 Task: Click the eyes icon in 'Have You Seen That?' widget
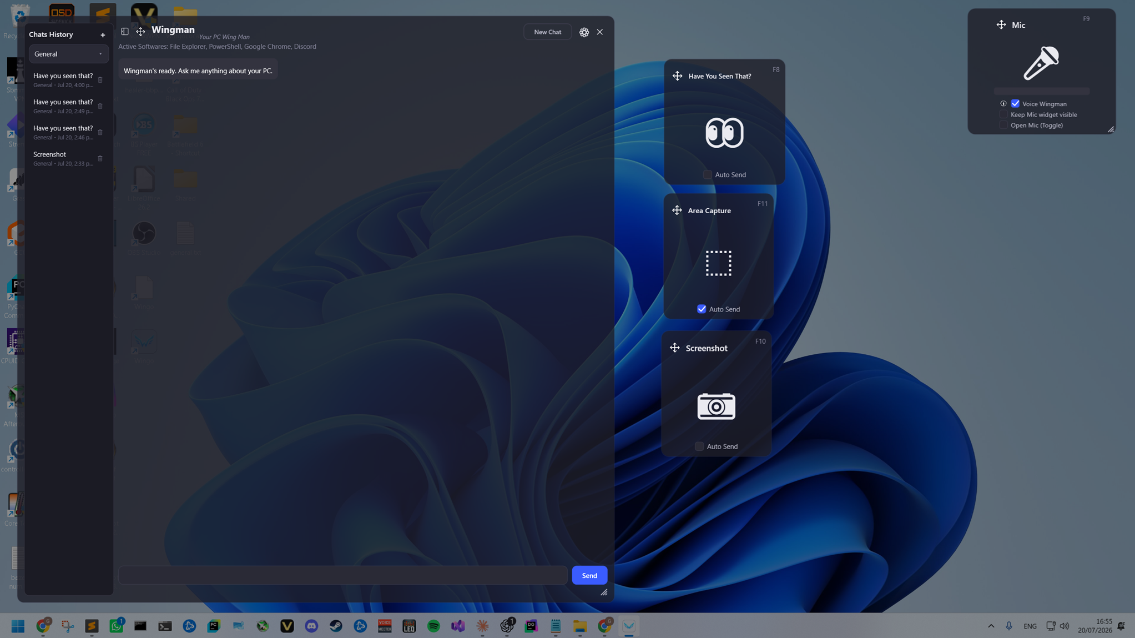coord(724,133)
